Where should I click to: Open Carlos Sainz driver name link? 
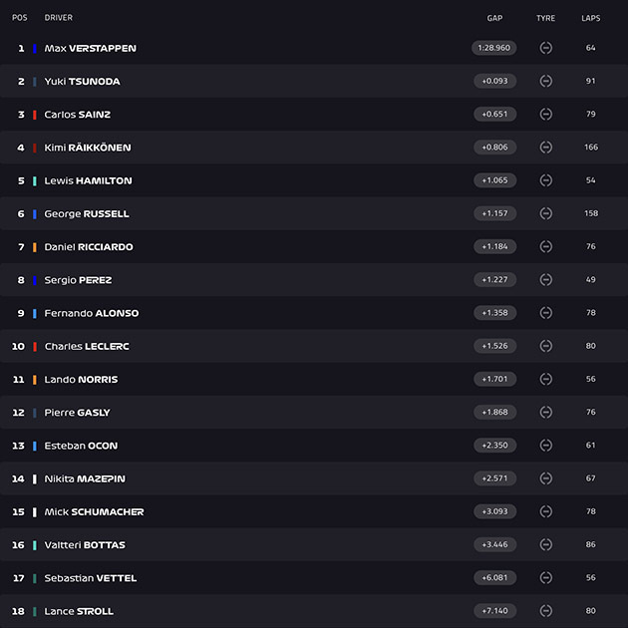(78, 115)
